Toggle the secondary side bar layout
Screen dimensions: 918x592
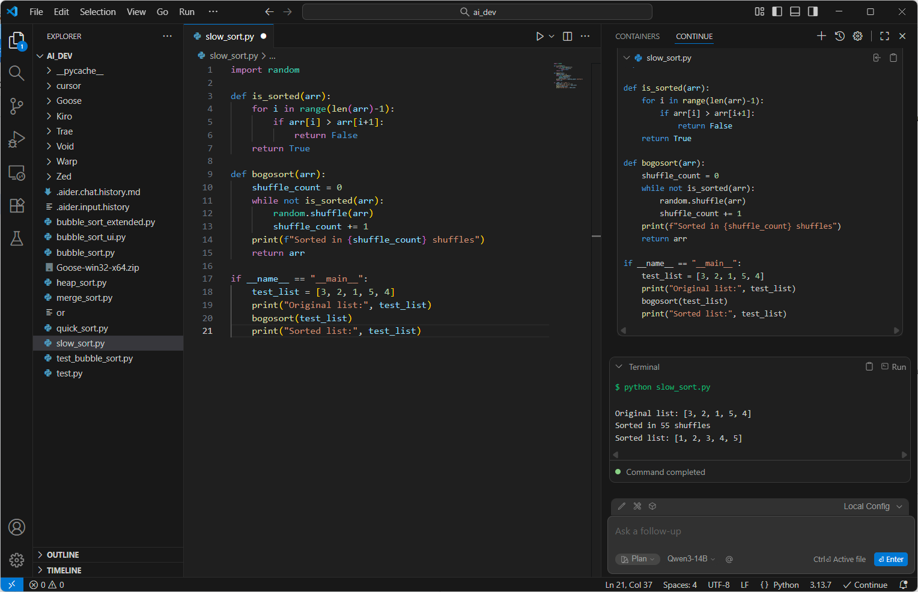coord(813,11)
